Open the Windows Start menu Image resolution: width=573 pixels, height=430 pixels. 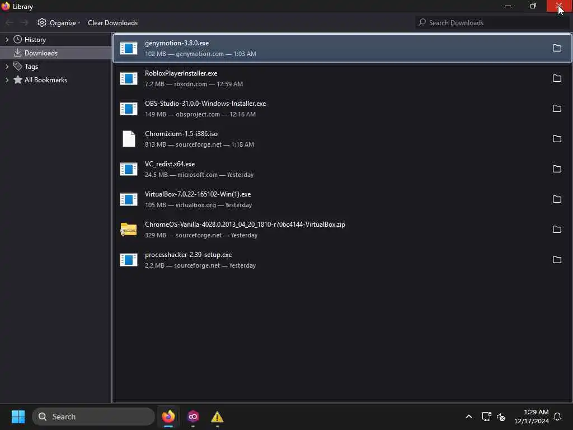18,417
